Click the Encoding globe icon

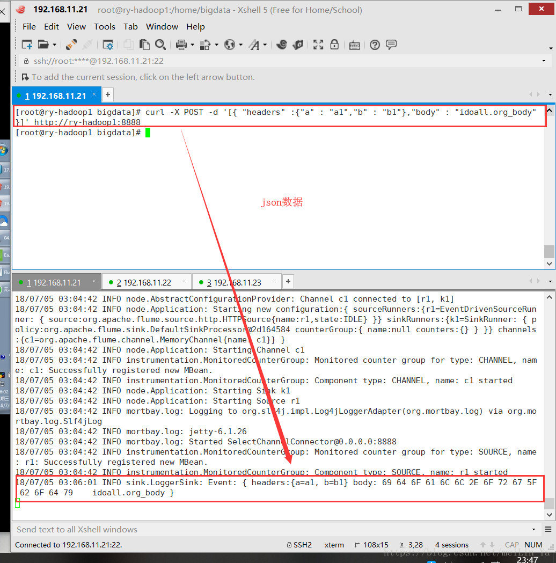pyautogui.click(x=230, y=45)
